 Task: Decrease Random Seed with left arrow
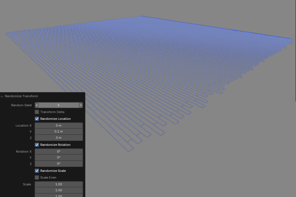(37, 105)
